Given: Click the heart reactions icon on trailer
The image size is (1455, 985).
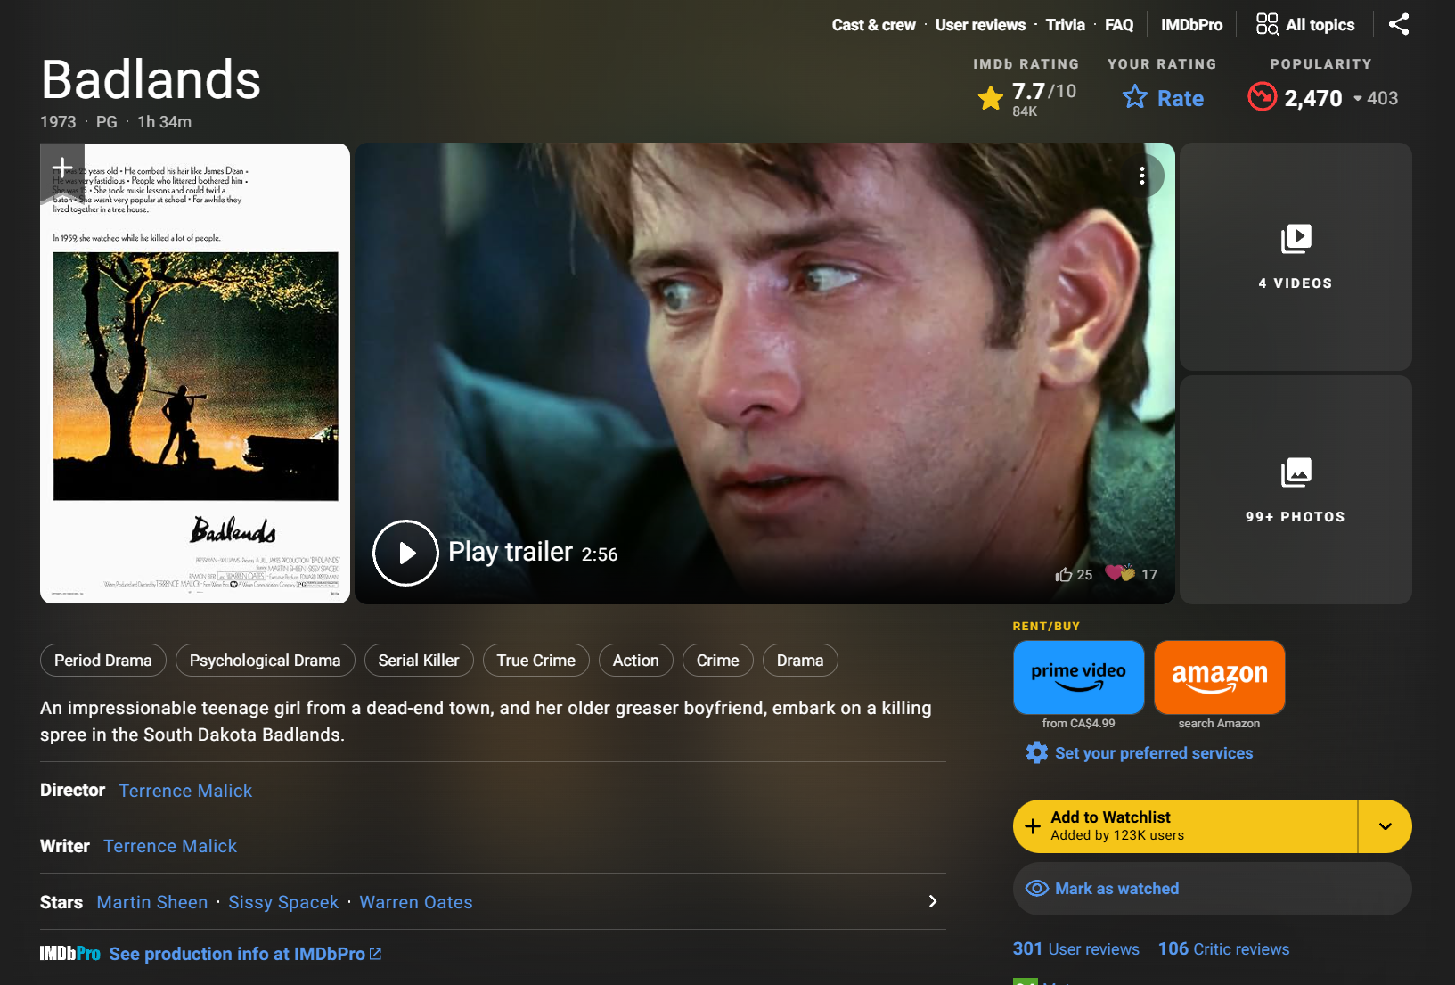Looking at the screenshot, I should pyautogui.click(x=1120, y=572).
